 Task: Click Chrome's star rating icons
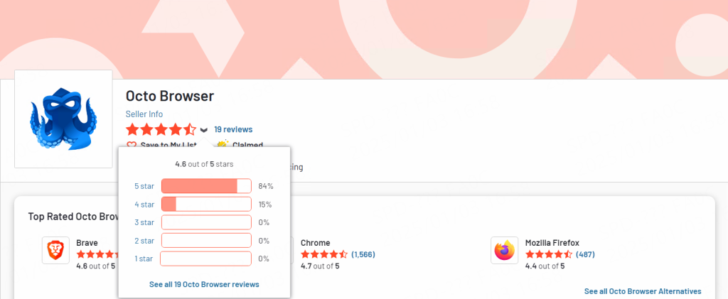324,254
